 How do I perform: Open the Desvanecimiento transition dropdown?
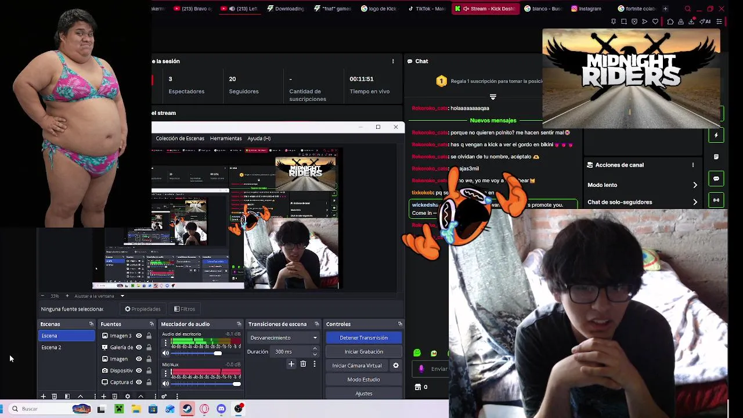pos(283,337)
